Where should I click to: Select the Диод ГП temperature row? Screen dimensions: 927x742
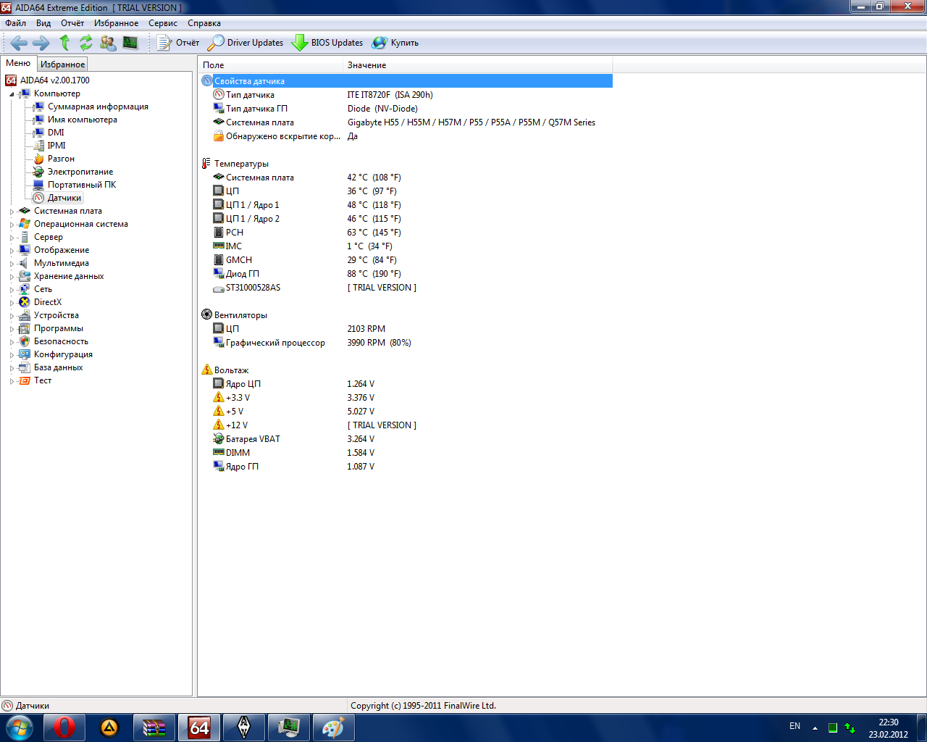click(406, 274)
